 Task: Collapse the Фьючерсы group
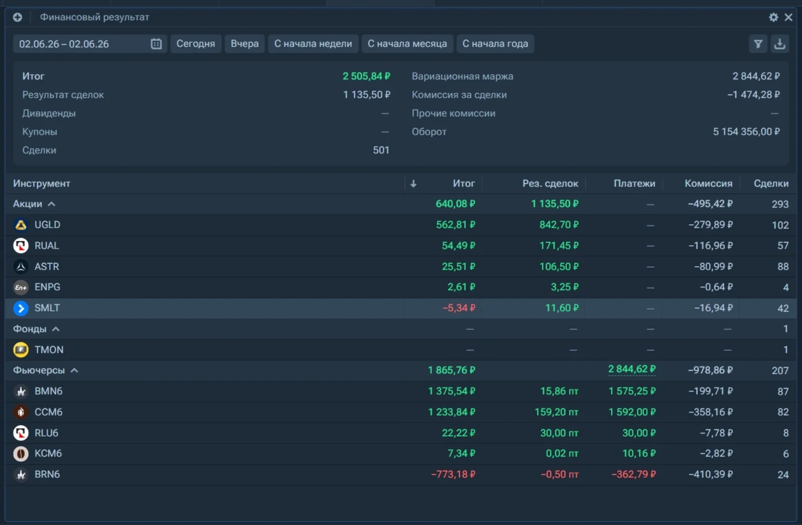75,370
